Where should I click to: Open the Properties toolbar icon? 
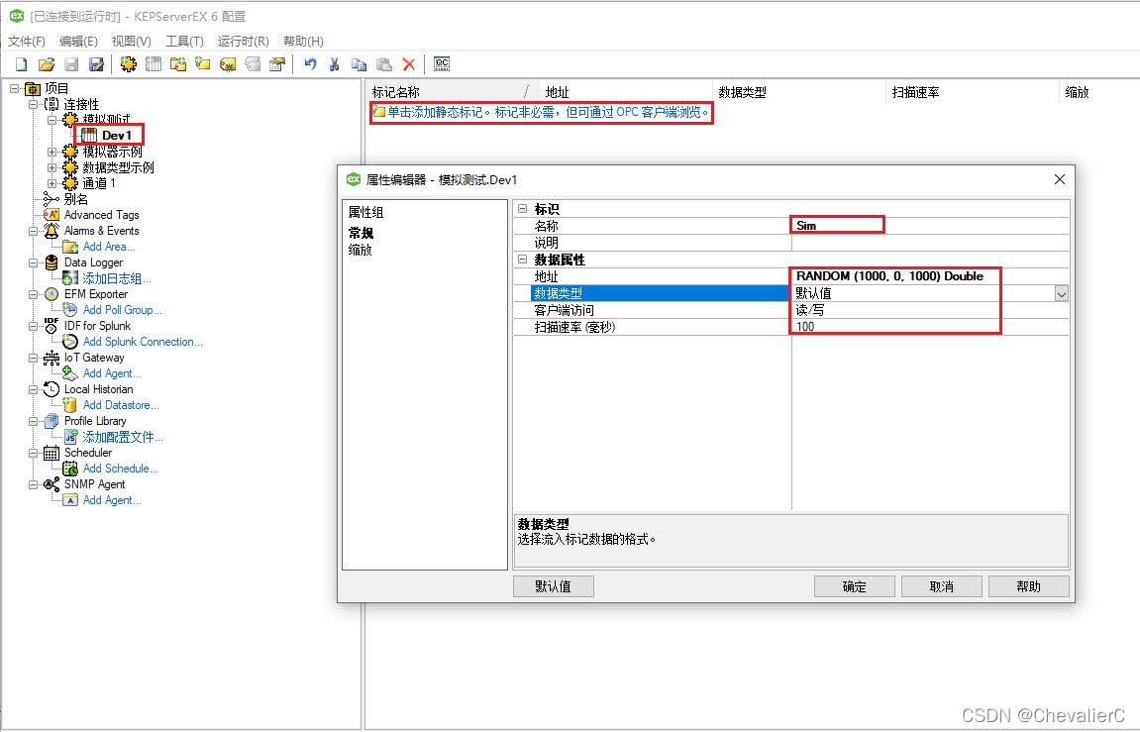click(277, 64)
